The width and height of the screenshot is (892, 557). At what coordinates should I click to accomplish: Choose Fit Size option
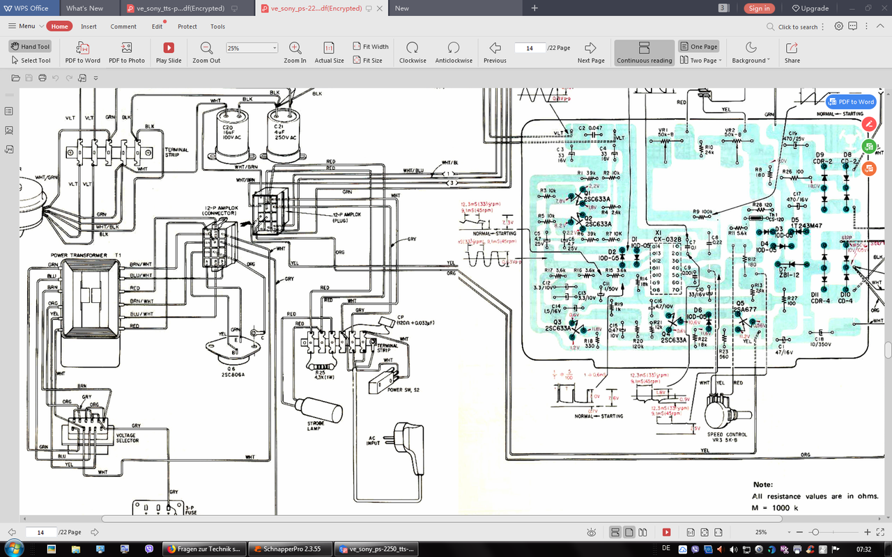(368, 61)
